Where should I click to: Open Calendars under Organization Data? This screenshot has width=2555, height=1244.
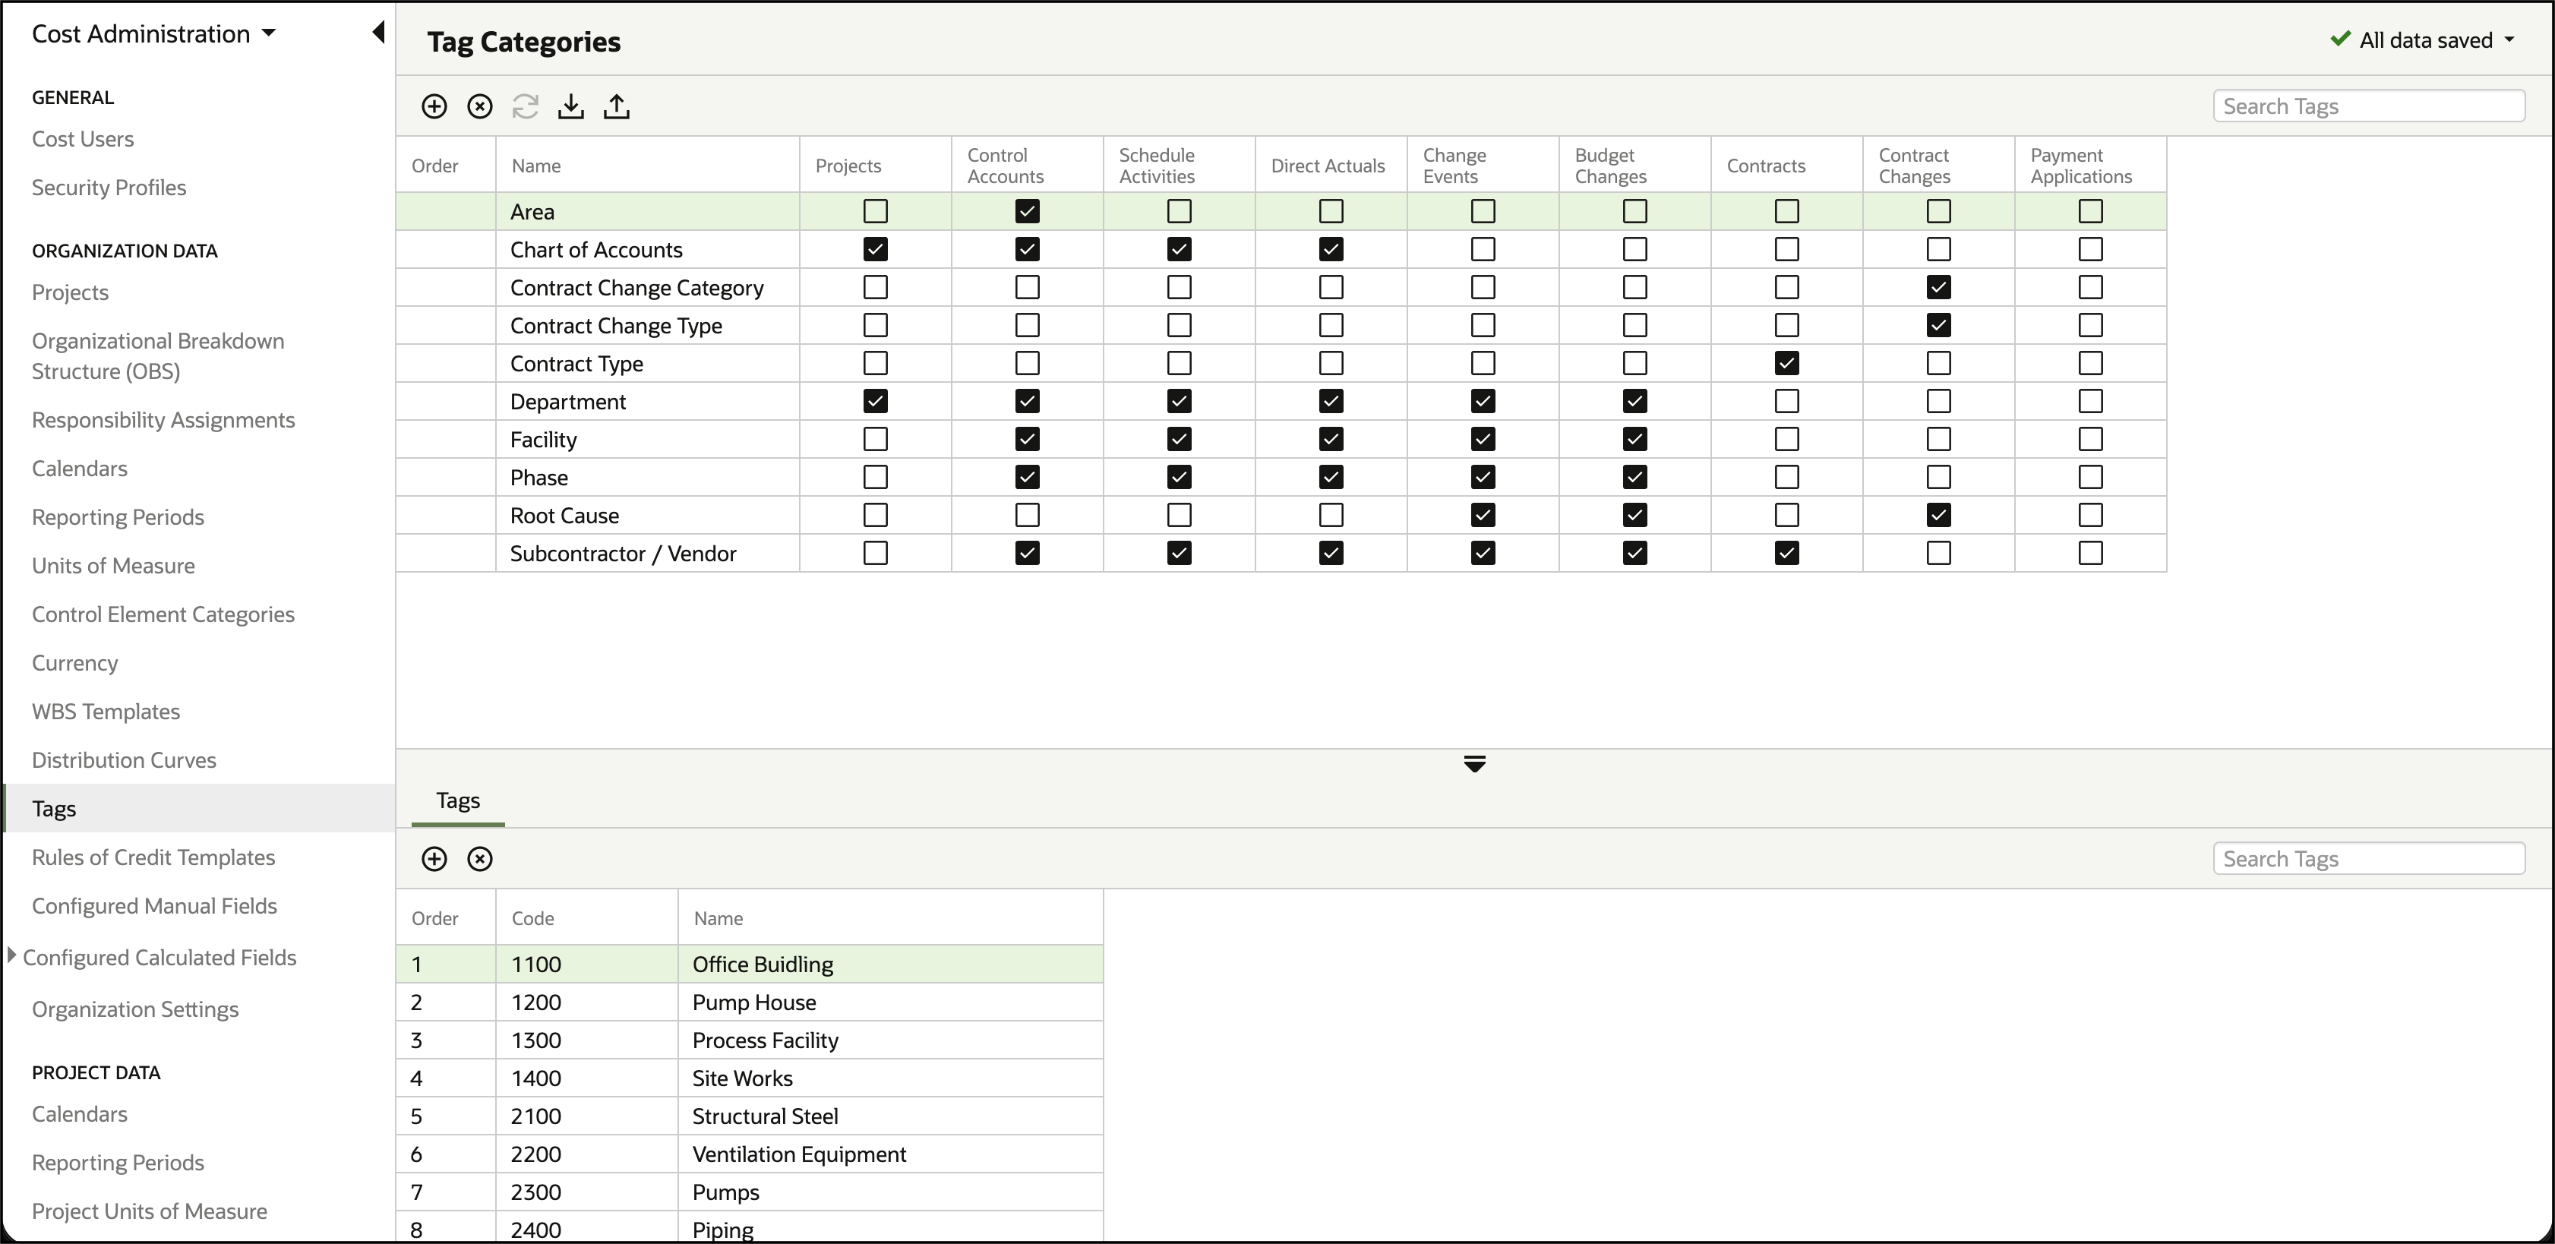pos(79,469)
